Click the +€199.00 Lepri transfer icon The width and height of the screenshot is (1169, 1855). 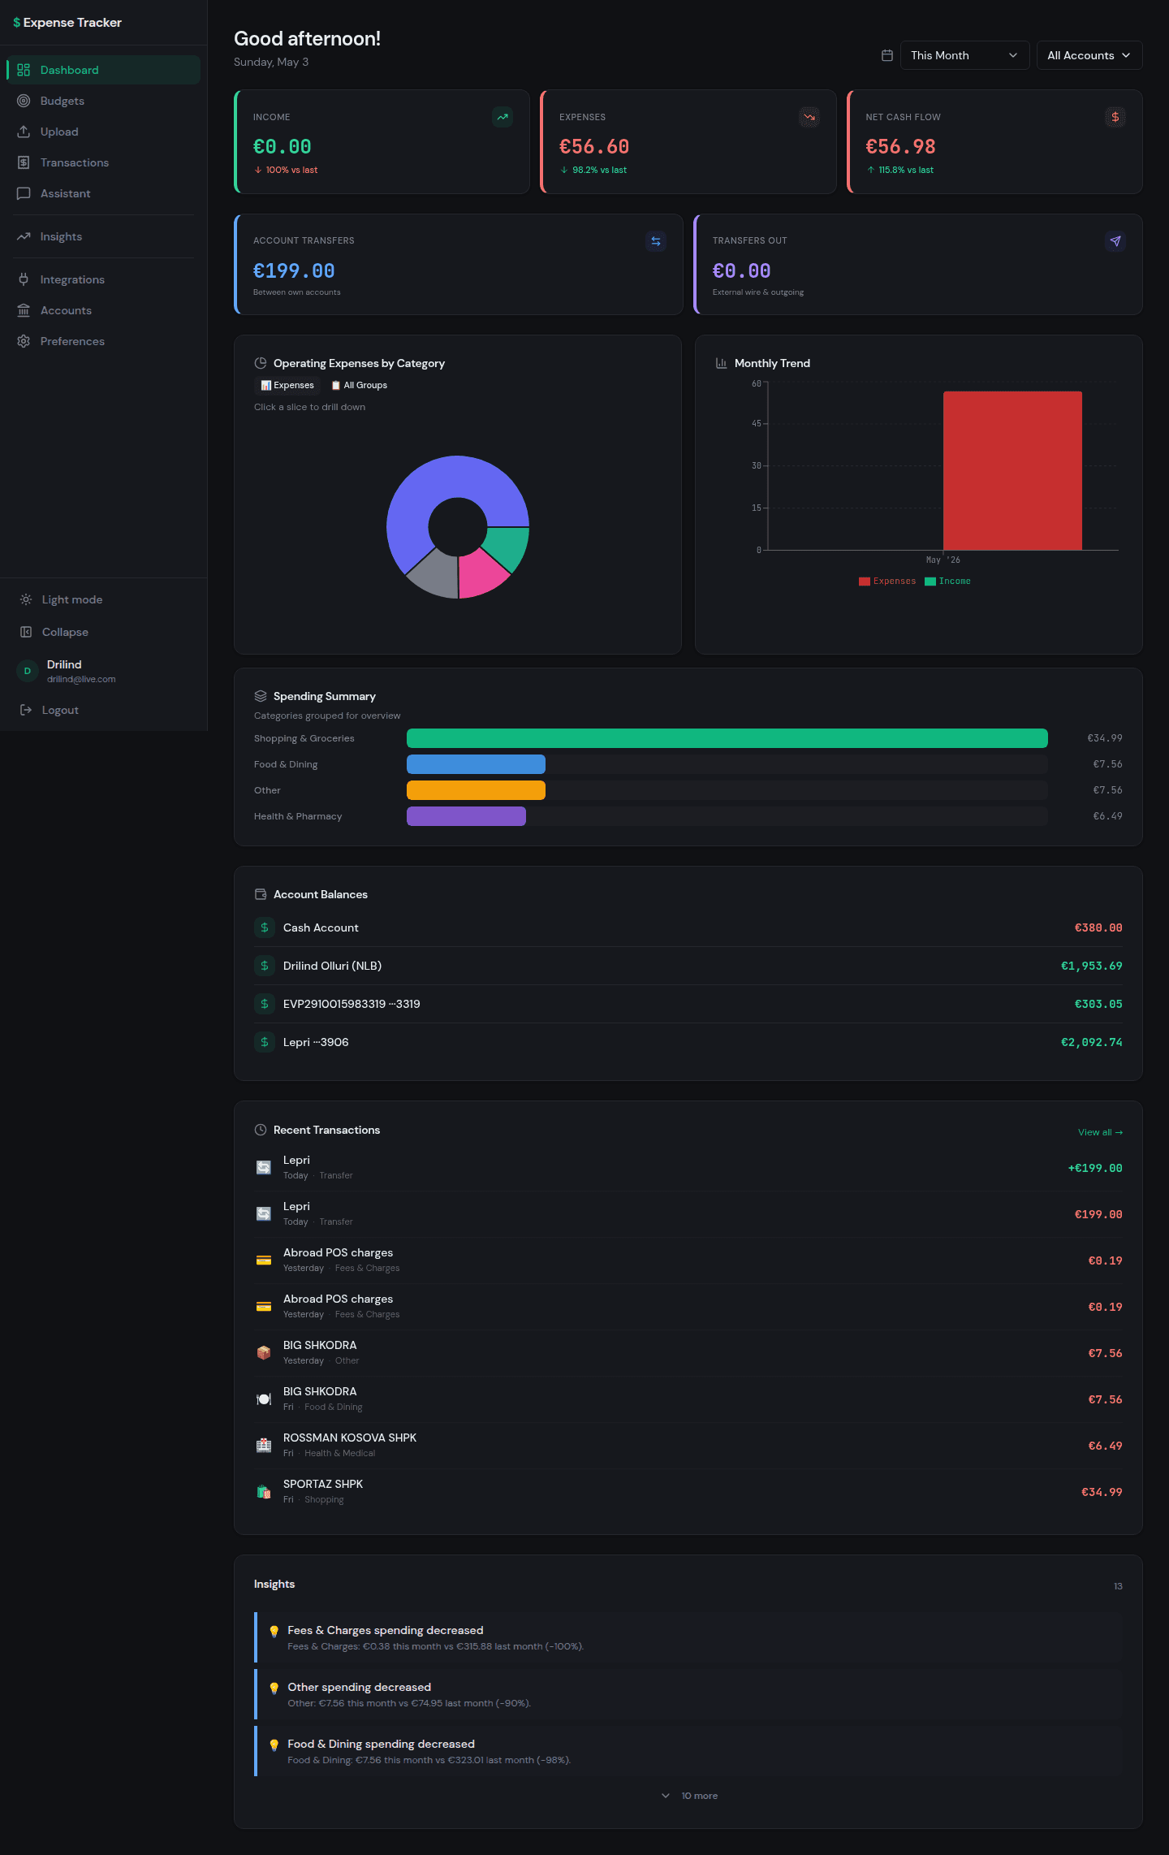pos(264,1167)
